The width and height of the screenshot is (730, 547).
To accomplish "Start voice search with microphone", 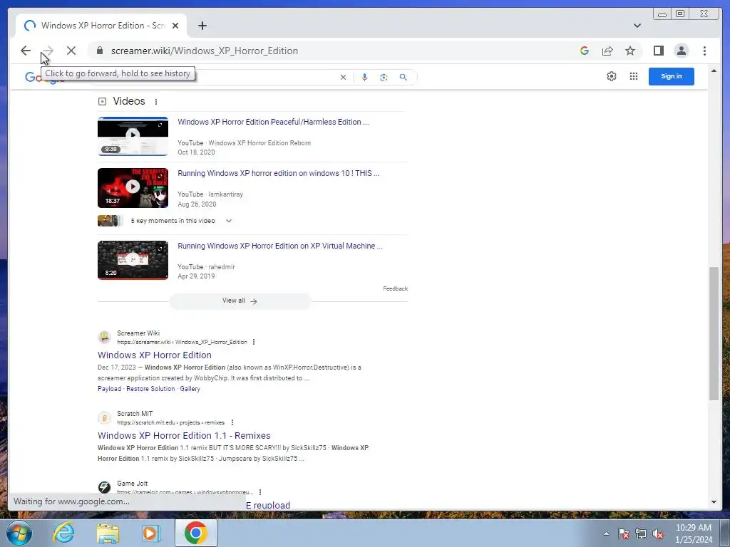I will click(364, 77).
